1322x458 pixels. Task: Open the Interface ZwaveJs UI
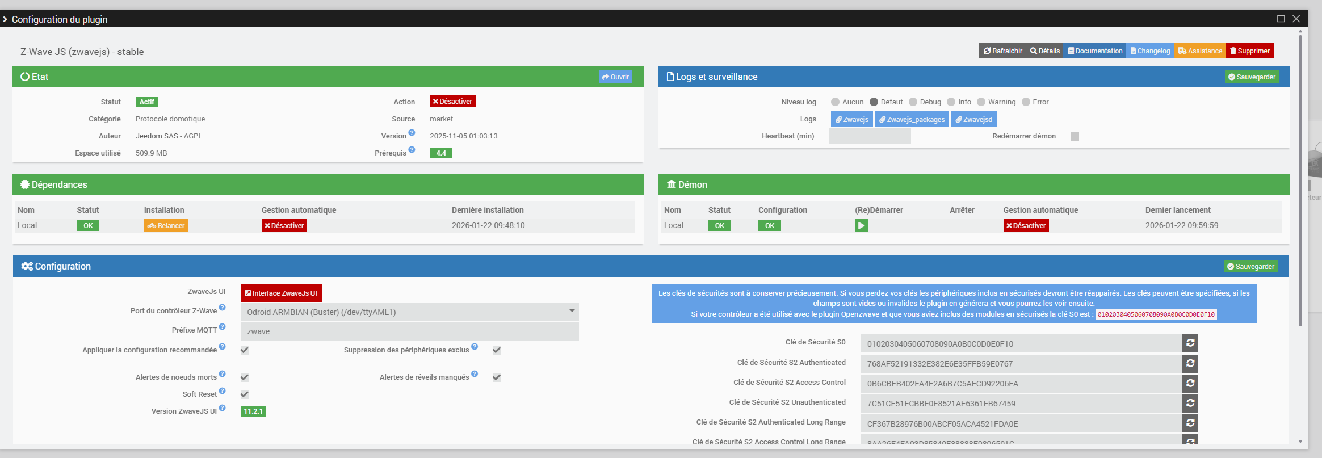(281, 293)
